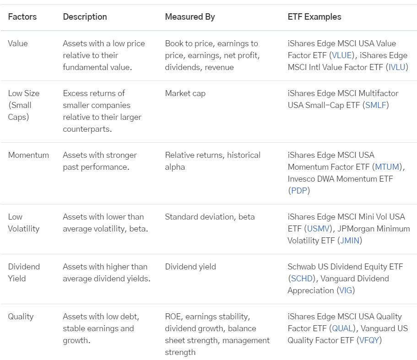Screen dimensions: 417x360
Task: Open the VLUE ticker link
Action: (342, 55)
